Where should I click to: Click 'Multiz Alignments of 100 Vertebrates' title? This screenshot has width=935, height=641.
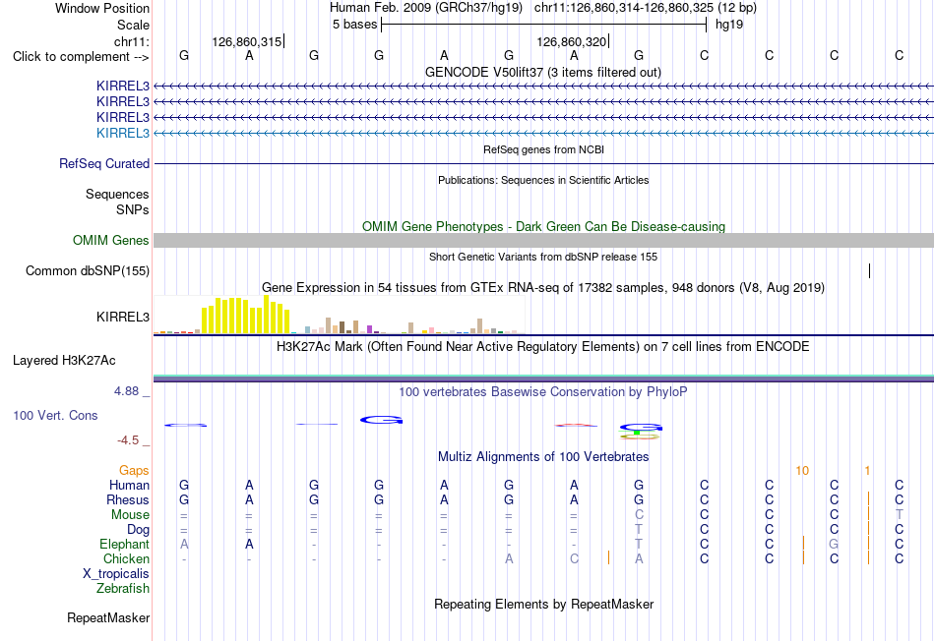pyautogui.click(x=543, y=457)
